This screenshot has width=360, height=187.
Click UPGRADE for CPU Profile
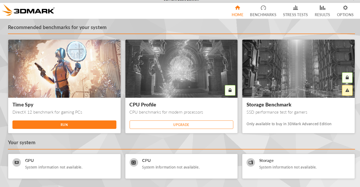pyautogui.click(x=181, y=125)
